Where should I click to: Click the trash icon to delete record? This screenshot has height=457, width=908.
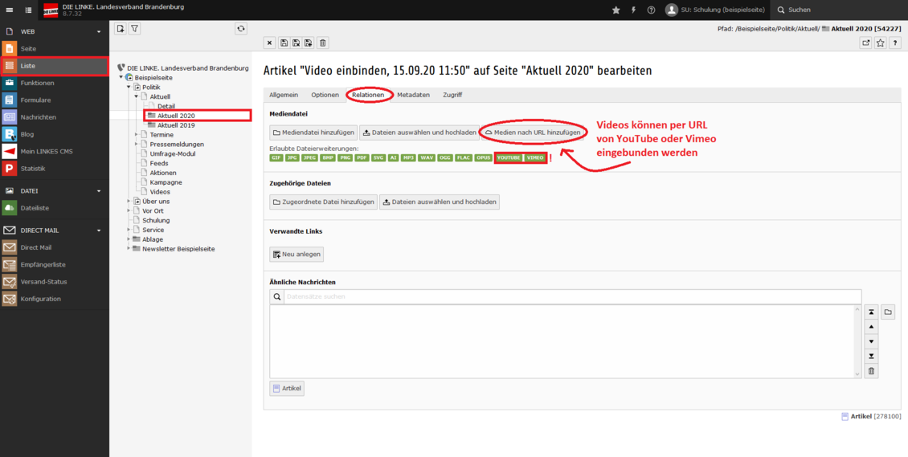[x=323, y=43]
